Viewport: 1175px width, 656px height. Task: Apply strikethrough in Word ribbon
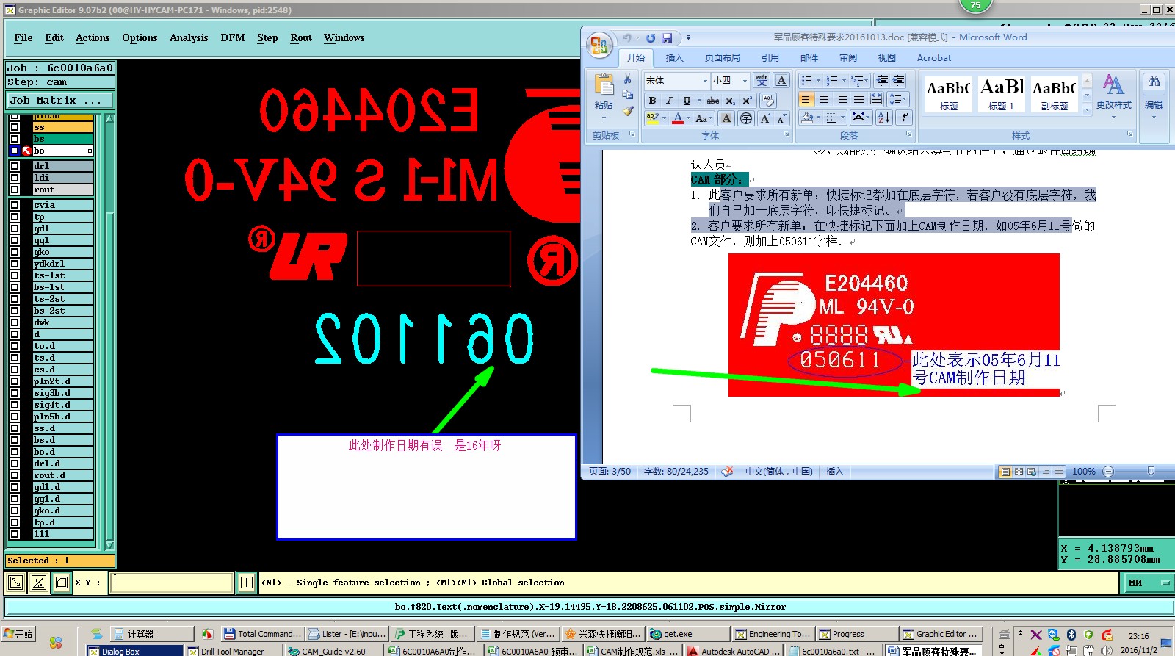tap(712, 101)
